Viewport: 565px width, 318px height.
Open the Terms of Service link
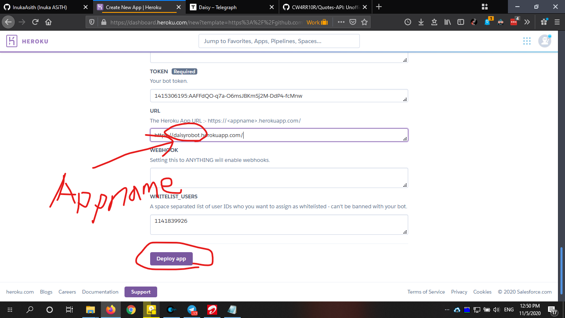[426, 292]
